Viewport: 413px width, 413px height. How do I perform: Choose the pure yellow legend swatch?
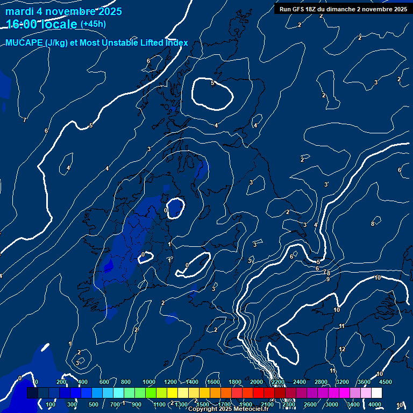(x=172, y=393)
